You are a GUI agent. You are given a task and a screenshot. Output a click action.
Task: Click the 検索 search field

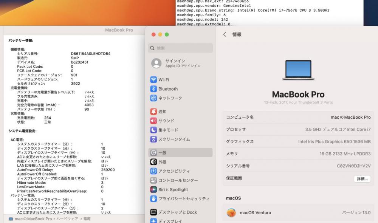point(180,48)
